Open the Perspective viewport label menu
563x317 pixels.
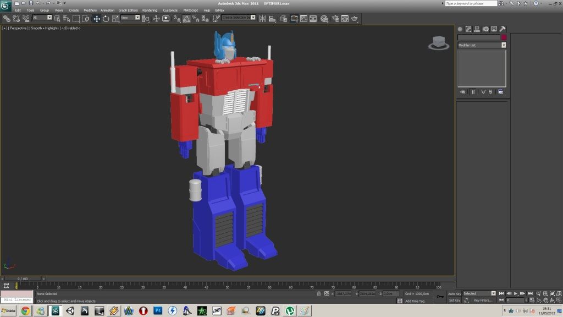pos(18,28)
